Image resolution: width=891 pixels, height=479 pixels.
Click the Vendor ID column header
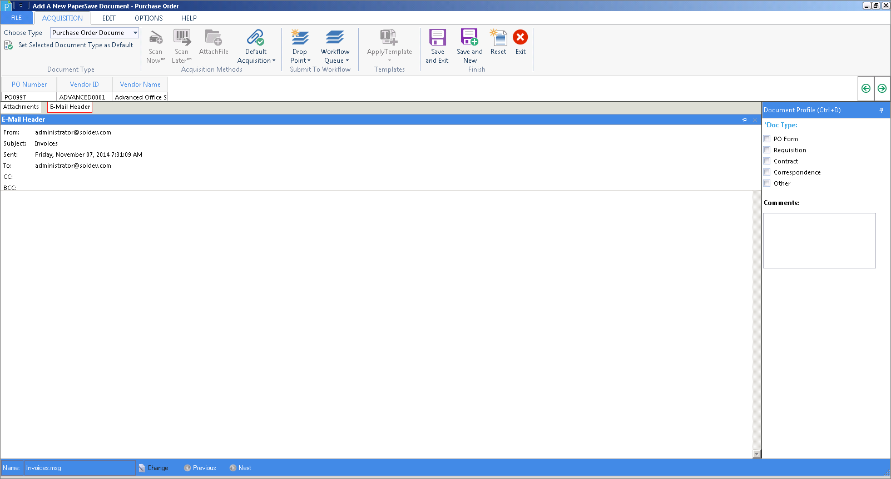[x=85, y=84]
